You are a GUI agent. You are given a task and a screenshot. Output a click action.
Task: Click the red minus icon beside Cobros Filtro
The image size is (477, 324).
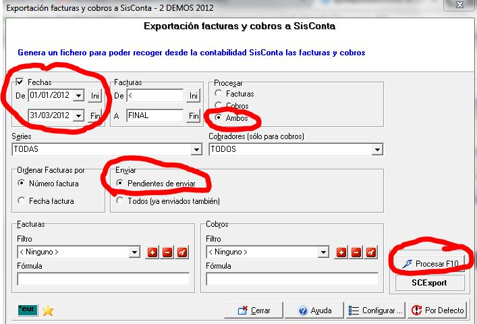pyautogui.click(x=356, y=252)
